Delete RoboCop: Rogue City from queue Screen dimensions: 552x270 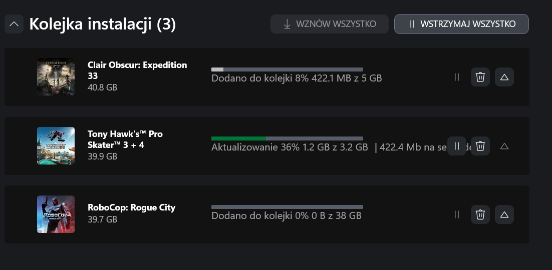coord(480,214)
